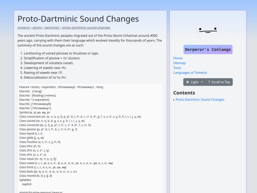The width and height of the screenshot is (257, 193).
Task: Click the '[+throwaway0]' diacritic line
Action: [x=35, y=104]
